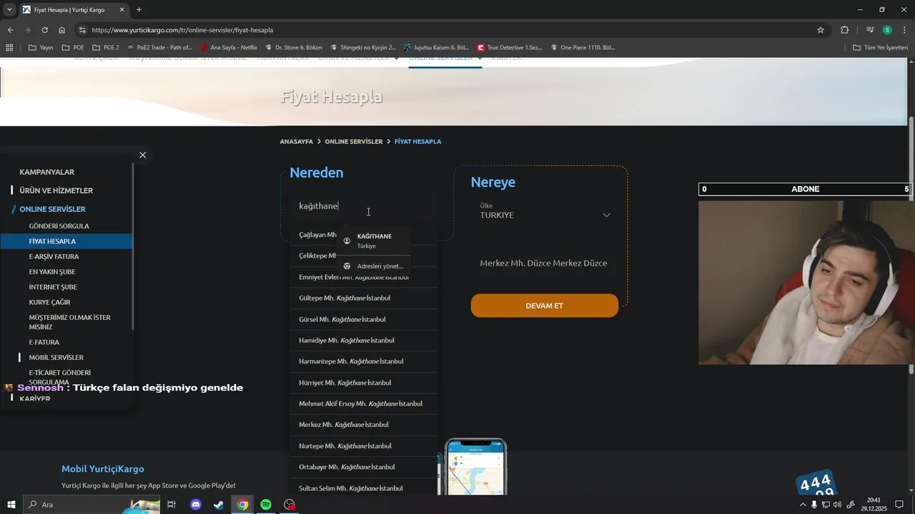
Task: Select Merkez Mh. Kağıthane İstanbul
Action: pos(363,425)
